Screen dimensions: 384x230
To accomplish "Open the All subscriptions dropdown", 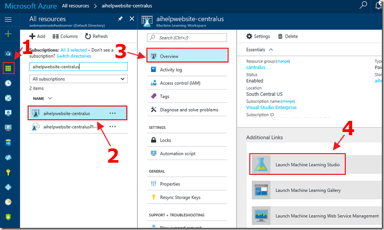I will 78,79.
